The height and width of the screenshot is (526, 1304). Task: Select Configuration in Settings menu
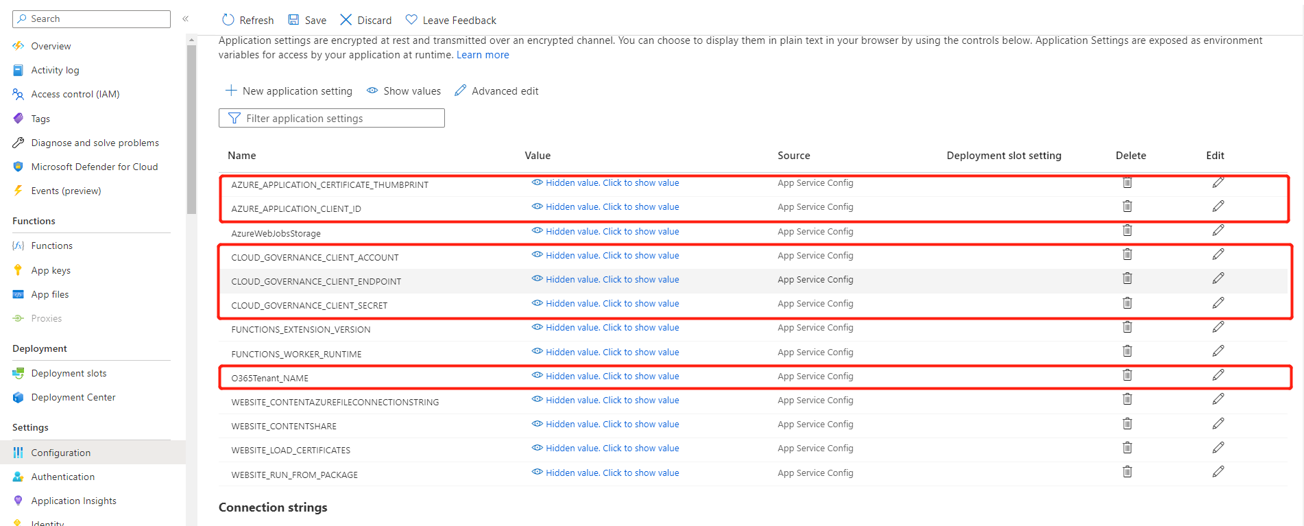[x=60, y=453]
